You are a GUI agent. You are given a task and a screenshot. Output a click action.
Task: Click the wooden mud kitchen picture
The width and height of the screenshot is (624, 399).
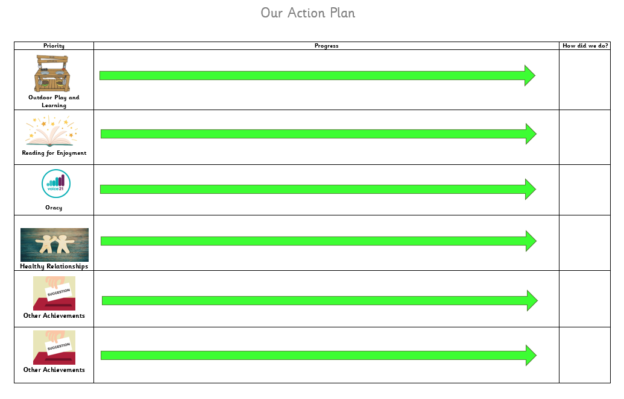(52, 73)
